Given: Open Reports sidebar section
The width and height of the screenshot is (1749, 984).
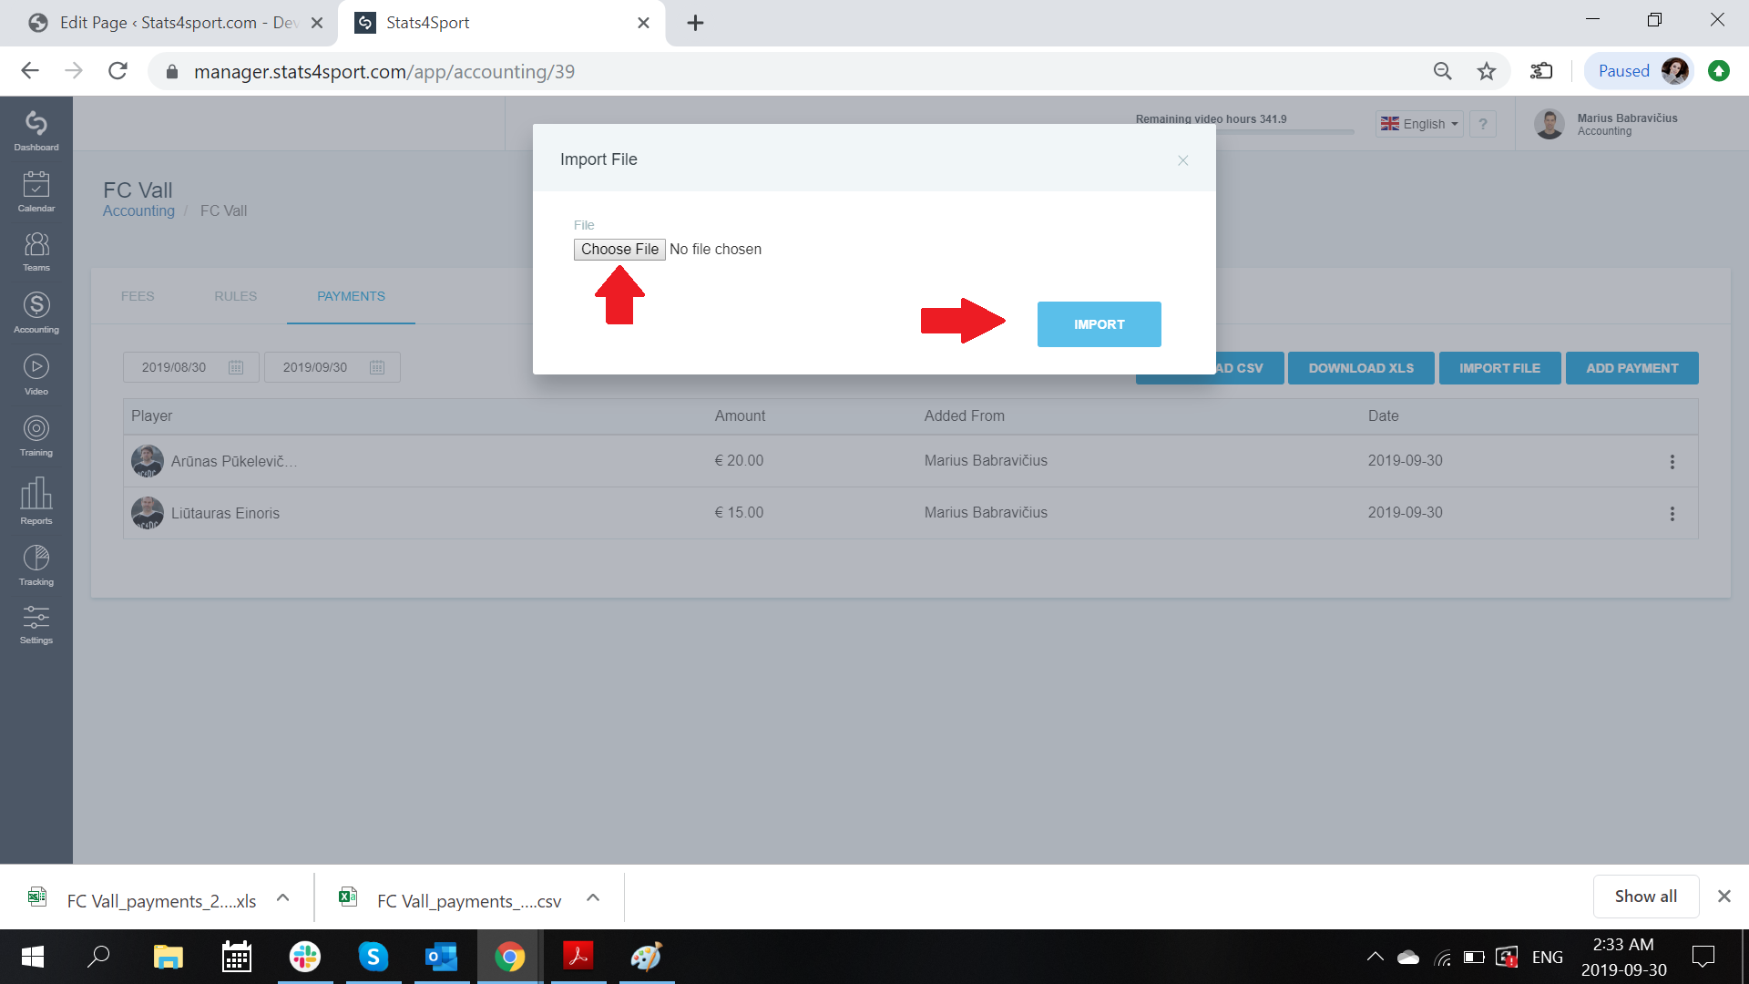Looking at the screenshot, I should [36, 501].
